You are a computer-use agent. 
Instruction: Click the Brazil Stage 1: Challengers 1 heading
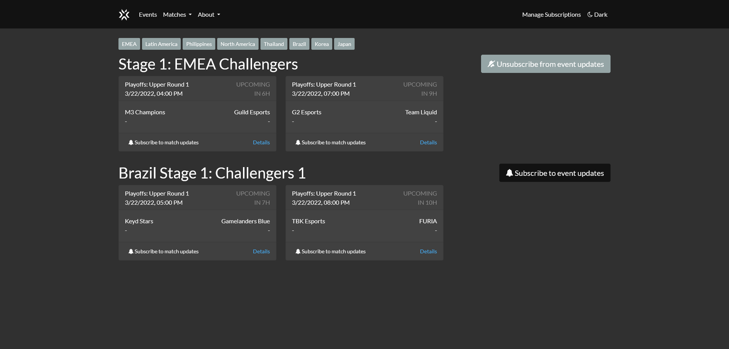[212, 173]
